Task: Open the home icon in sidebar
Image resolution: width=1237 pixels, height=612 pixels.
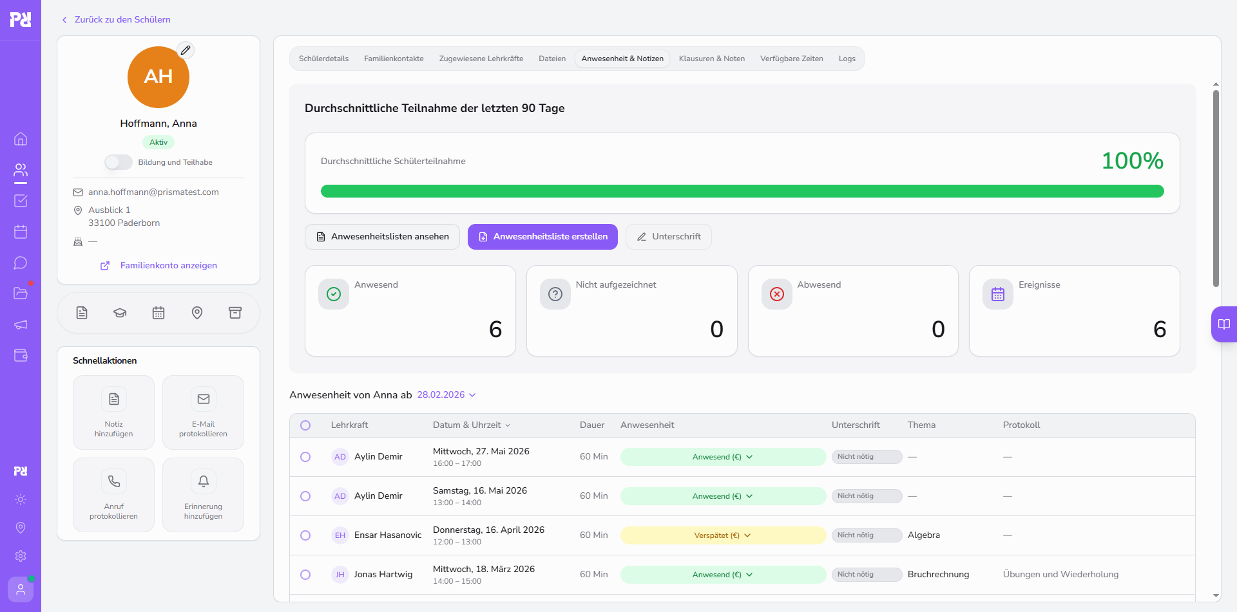Action: pos(21,139)
